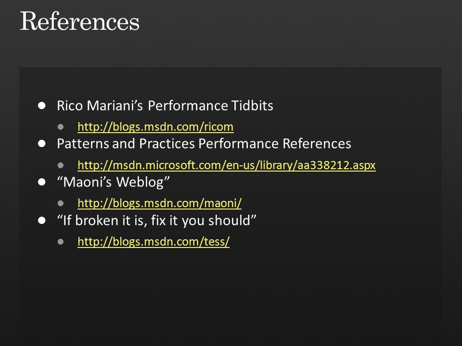Click the white bullet beside "If broken it is"
The image size is (462, 346).
pos(42,221)
